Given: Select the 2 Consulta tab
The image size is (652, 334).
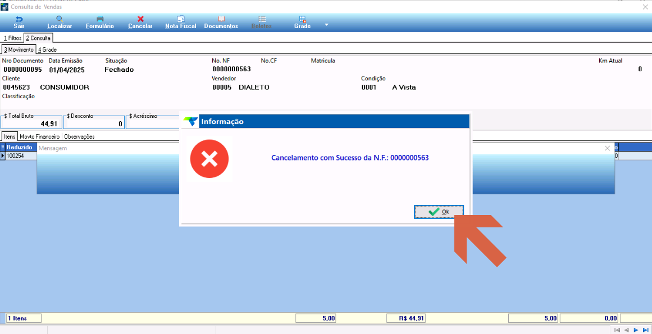Looking at the screenshot, I should pyautogui.click(x=38, y=38).
